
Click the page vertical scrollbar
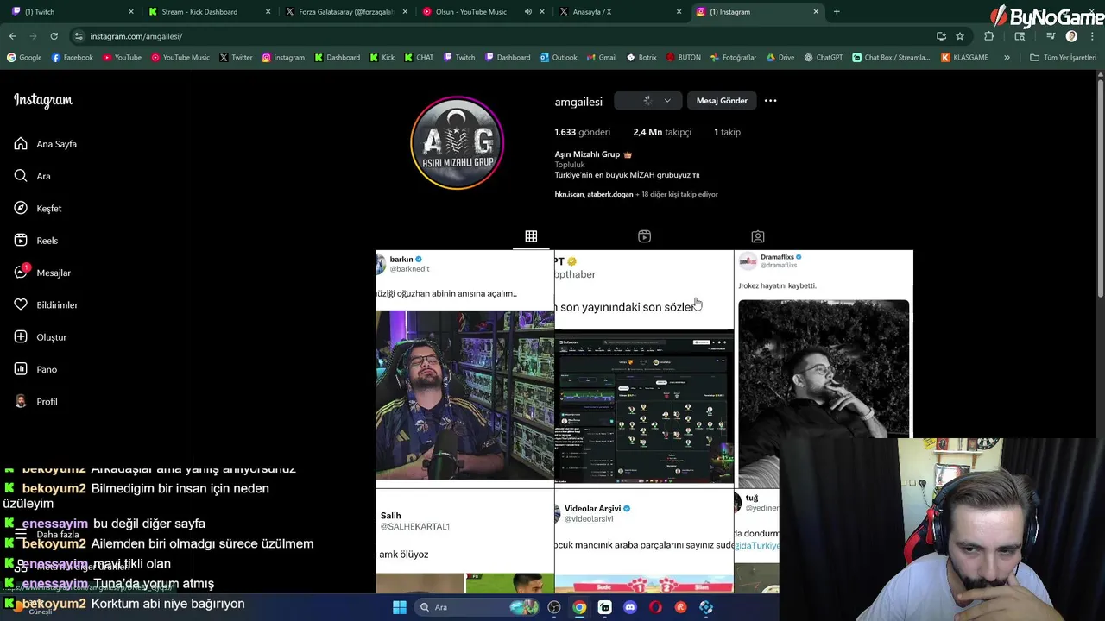1100,190
